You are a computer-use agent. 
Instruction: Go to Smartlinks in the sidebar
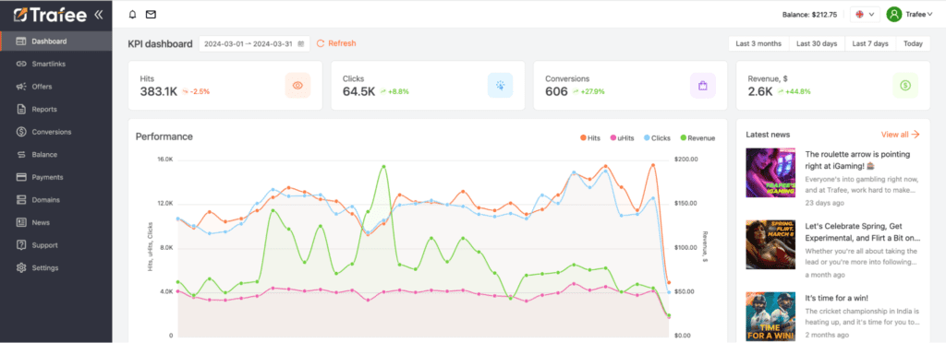point(56,64)
